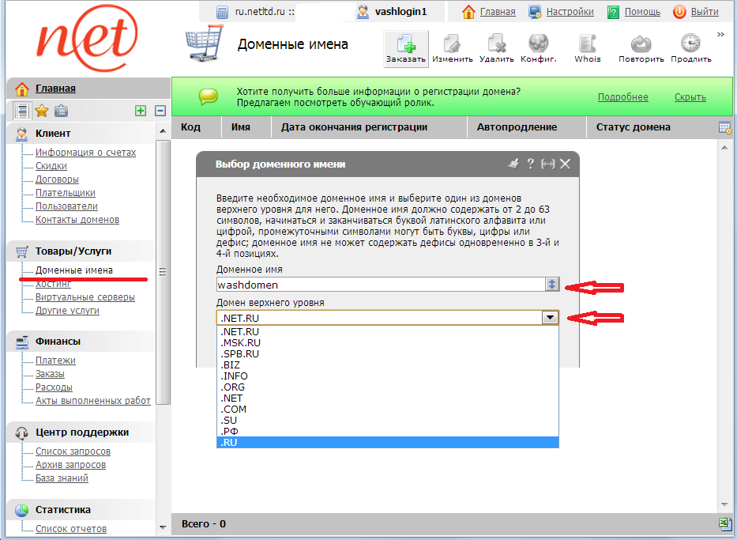Viewport: 737px width, 540px height.
Task: Click the Excel export icon at bottom right
Action: tap(724, 523)
